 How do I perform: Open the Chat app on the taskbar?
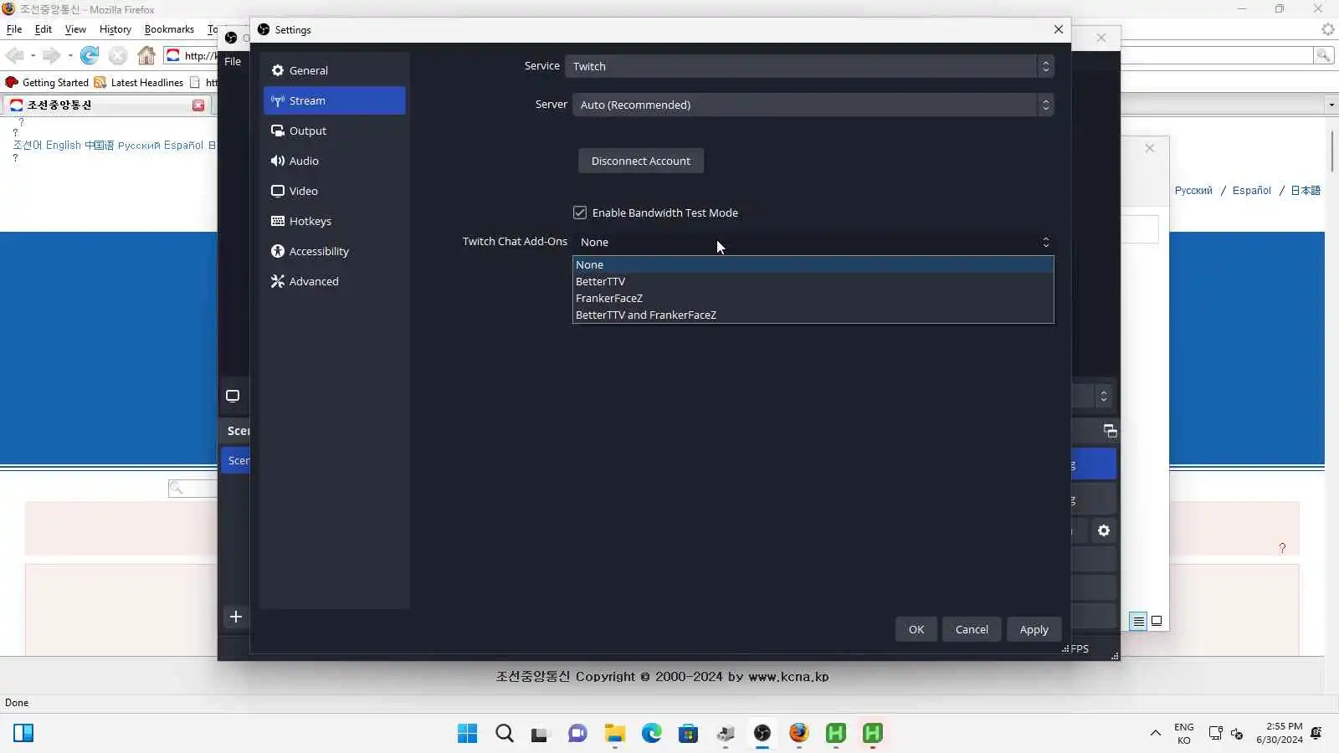pos(577,734)
